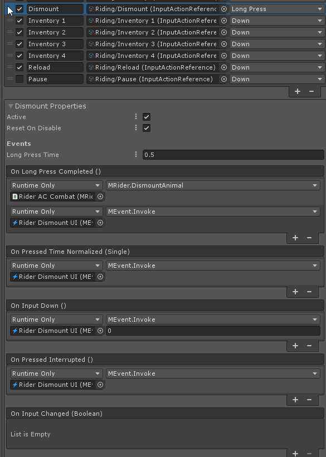
Task: Remove entry from On Pressed Time Normalized list
Action: pos(309,292)
